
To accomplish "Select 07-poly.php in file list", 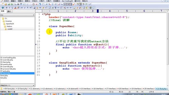I will point(5,71).
